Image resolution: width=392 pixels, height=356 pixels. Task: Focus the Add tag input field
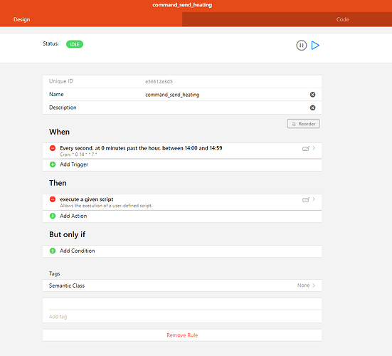[182, 317]
